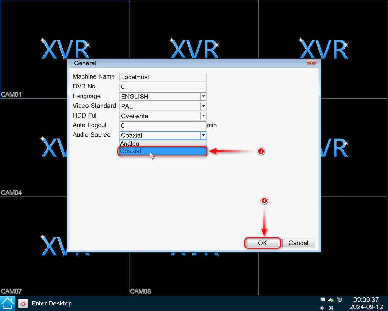Viewport: 388px width, 311px height.
Task: Collapse the Audio Source dropdown arrow
Action: coord(203,135)
